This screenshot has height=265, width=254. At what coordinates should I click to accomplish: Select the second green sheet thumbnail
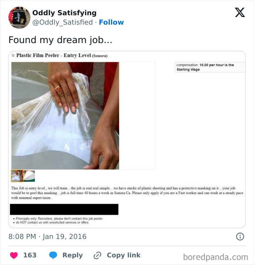point(29,176)
